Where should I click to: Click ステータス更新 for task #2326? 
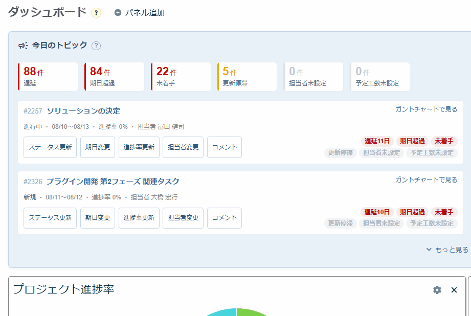tap(50, 218)
